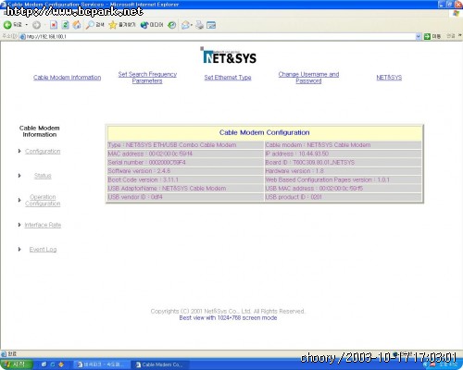Print the page with the printer icon
This screenshot has width=463, height=370.
[199, 25]
